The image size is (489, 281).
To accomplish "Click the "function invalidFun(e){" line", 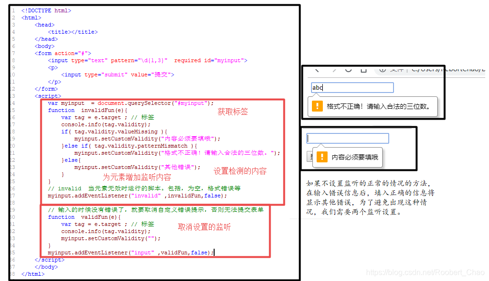I will tap(88, 110).
